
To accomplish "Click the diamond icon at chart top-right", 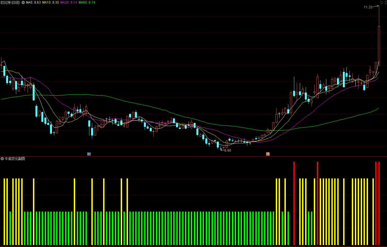I will [x=381, y=3].
